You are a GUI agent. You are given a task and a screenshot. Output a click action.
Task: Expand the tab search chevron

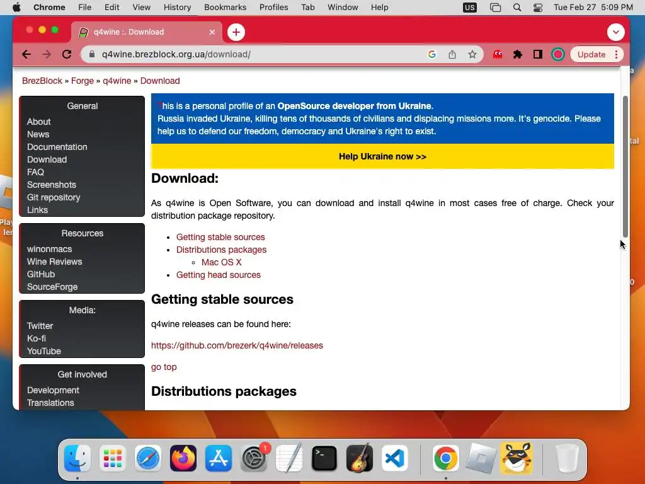coord(616,32)
